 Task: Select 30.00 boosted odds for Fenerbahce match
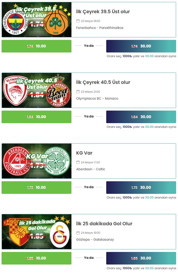tap(141, 46)
